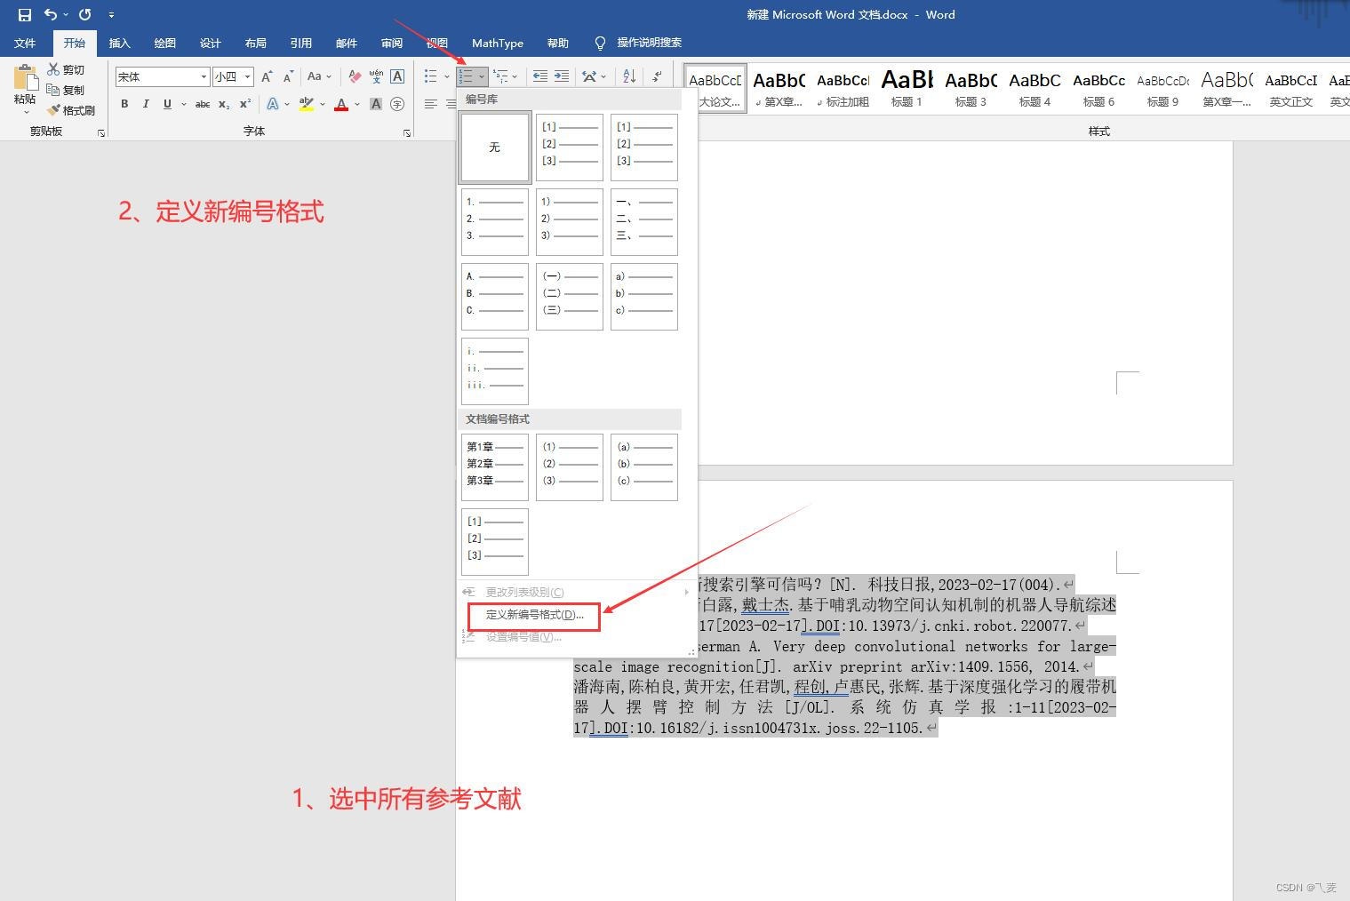Image resolution: width=1350 pixels, height=901 pixels.
Task: Switch to the 插入 ribbon tab
Action: point(119,43)
